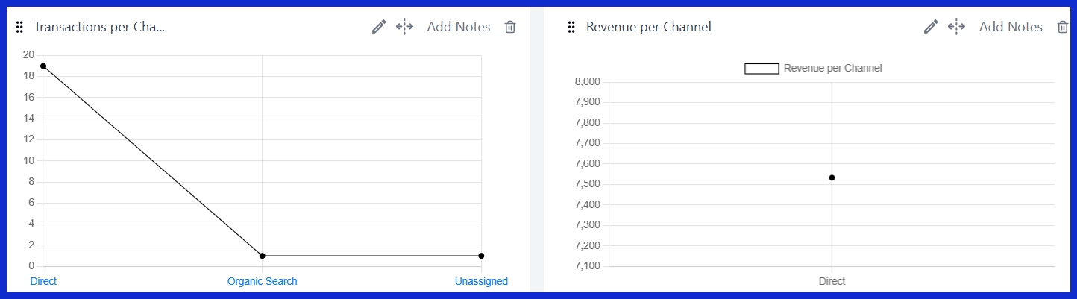Click the drag handle beside Transactions per Channel
Image resolution: width=1077 pixels, height=299 pixels.
tap(19, 28)
